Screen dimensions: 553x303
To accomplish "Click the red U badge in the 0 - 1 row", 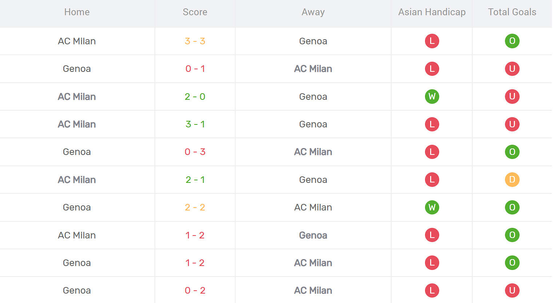I will click(x=512, y=69).
